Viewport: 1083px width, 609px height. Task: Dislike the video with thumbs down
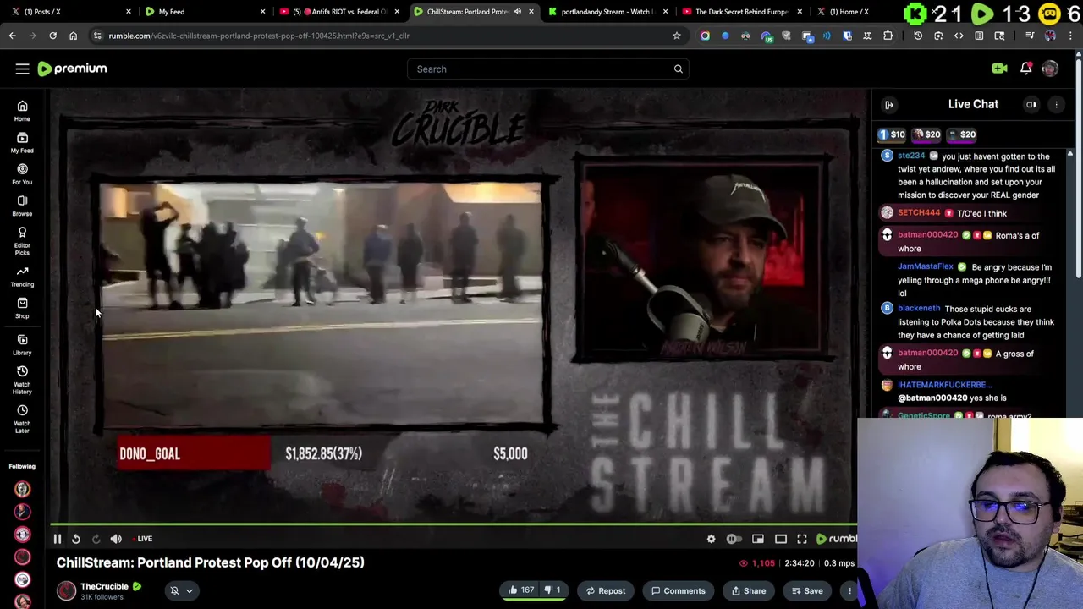click(x=552, y=590)
